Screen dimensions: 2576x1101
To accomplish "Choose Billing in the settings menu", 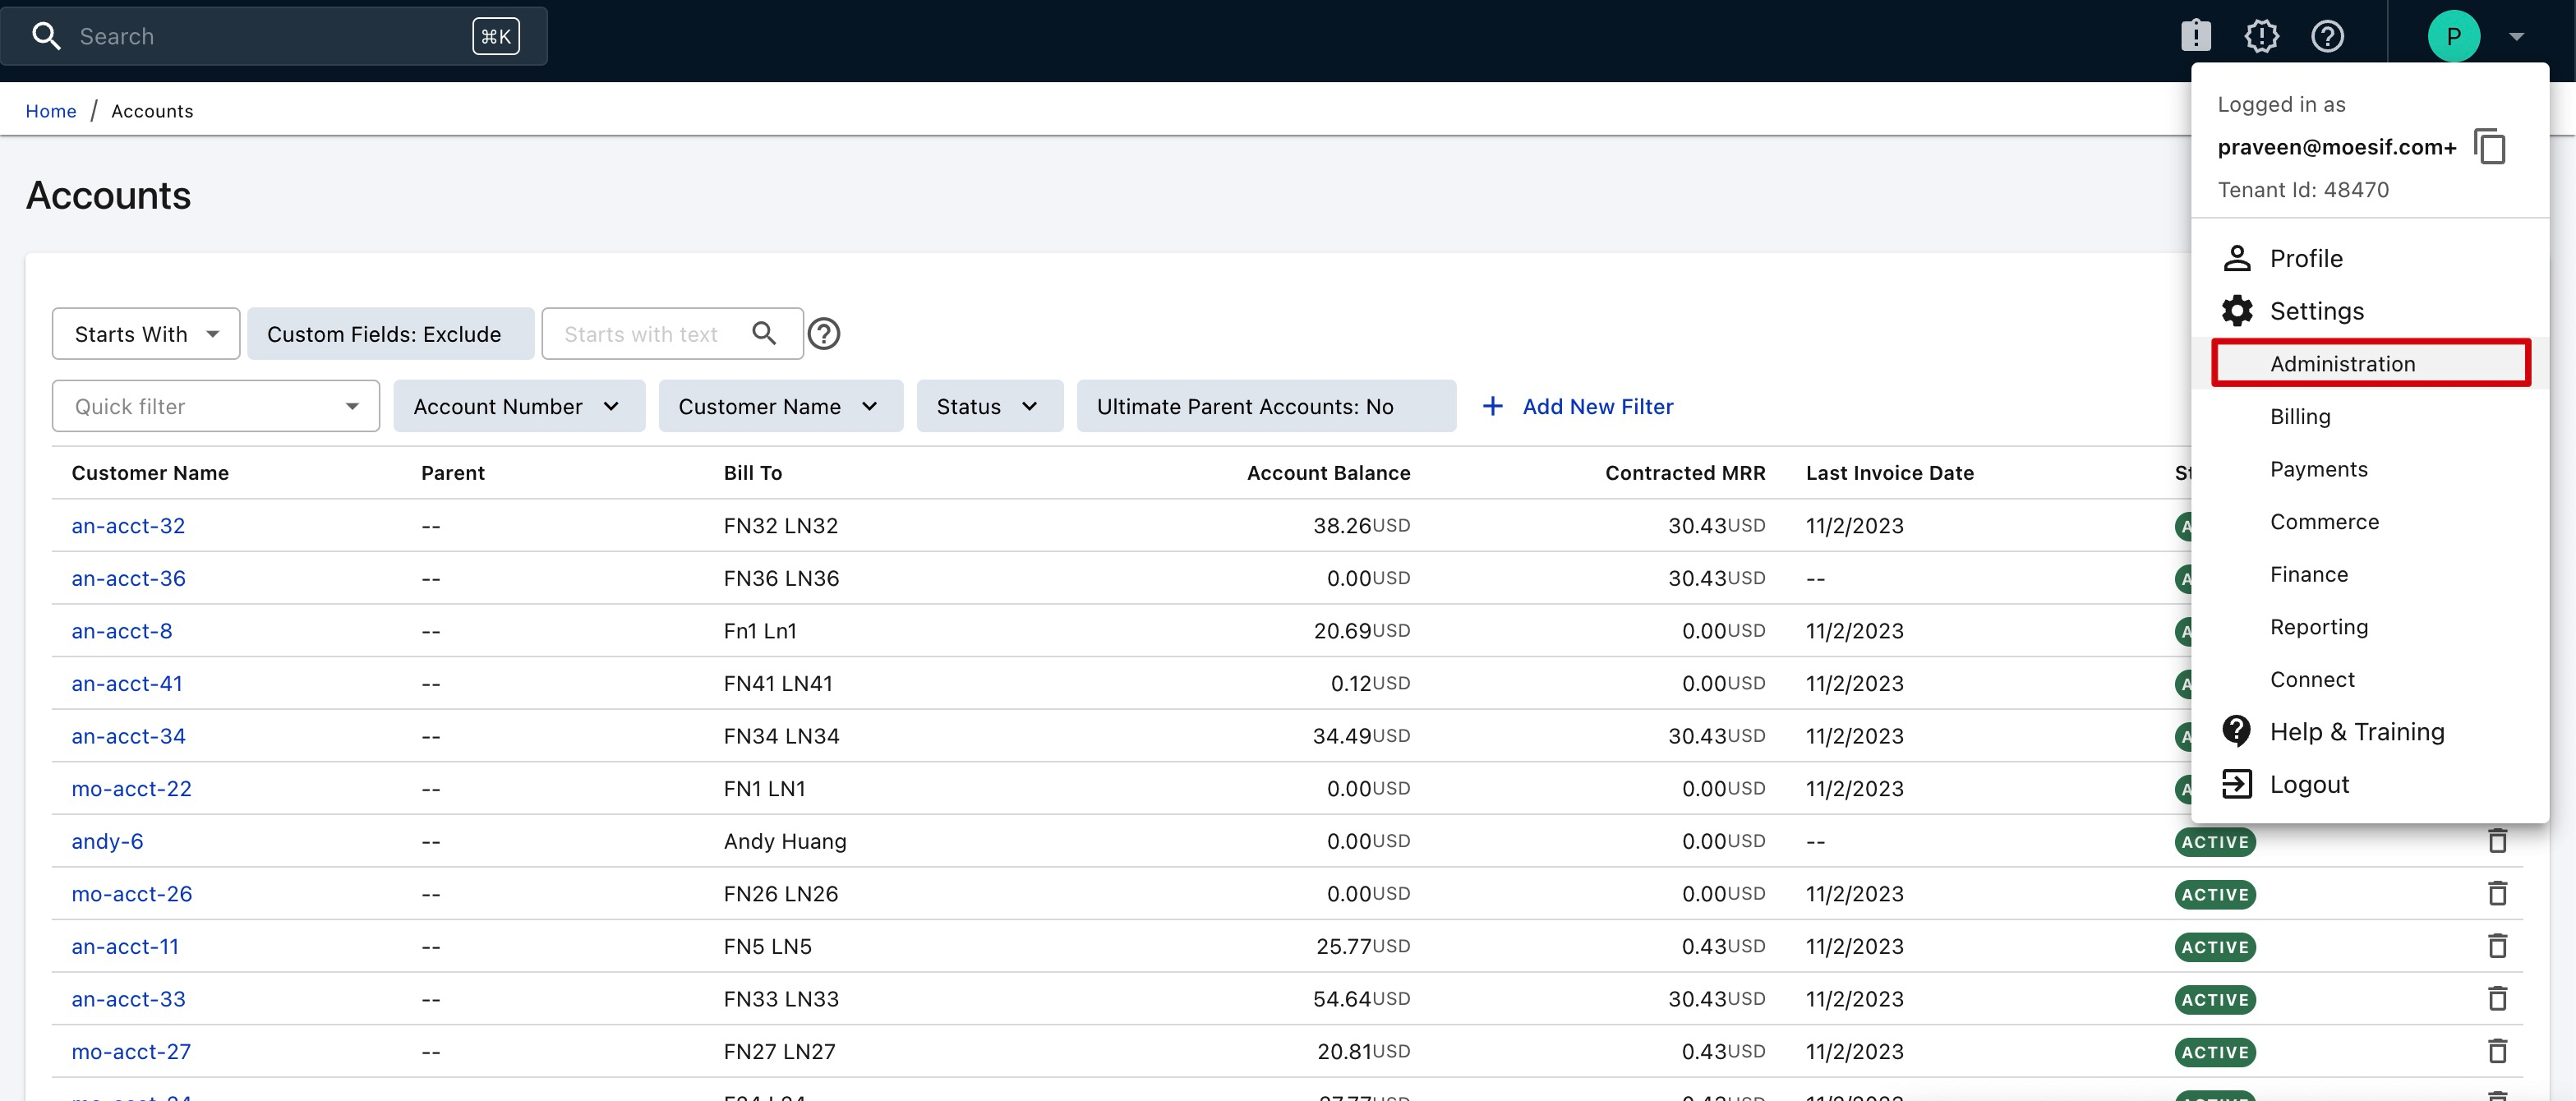I will point(2299,416).
